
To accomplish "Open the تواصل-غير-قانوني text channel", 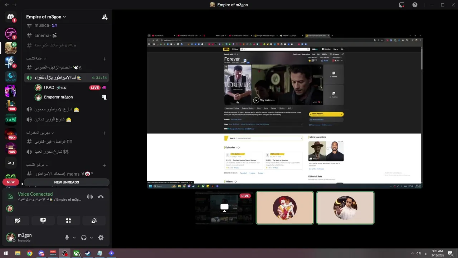I will tap(66, 142).
